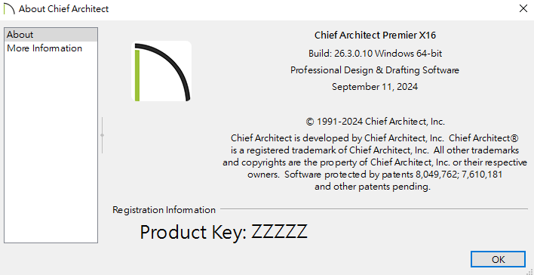Screen dimensions: 534x275
Task: Confirm the dialog with OK
Action: tap(498, 259)
